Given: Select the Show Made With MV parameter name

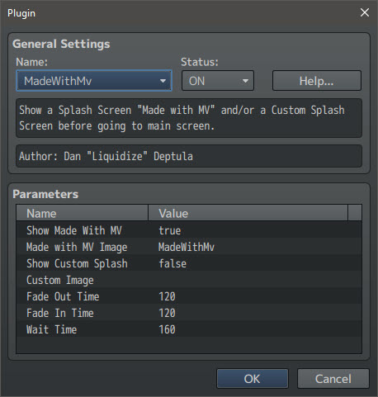Looking at the screenshot, I should [74, 230].
